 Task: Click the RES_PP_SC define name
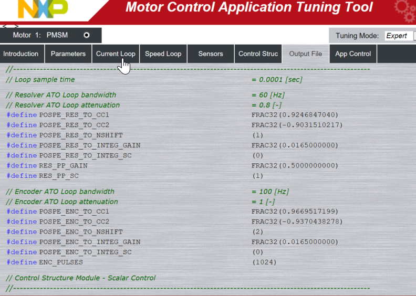(x=59, y=176)
